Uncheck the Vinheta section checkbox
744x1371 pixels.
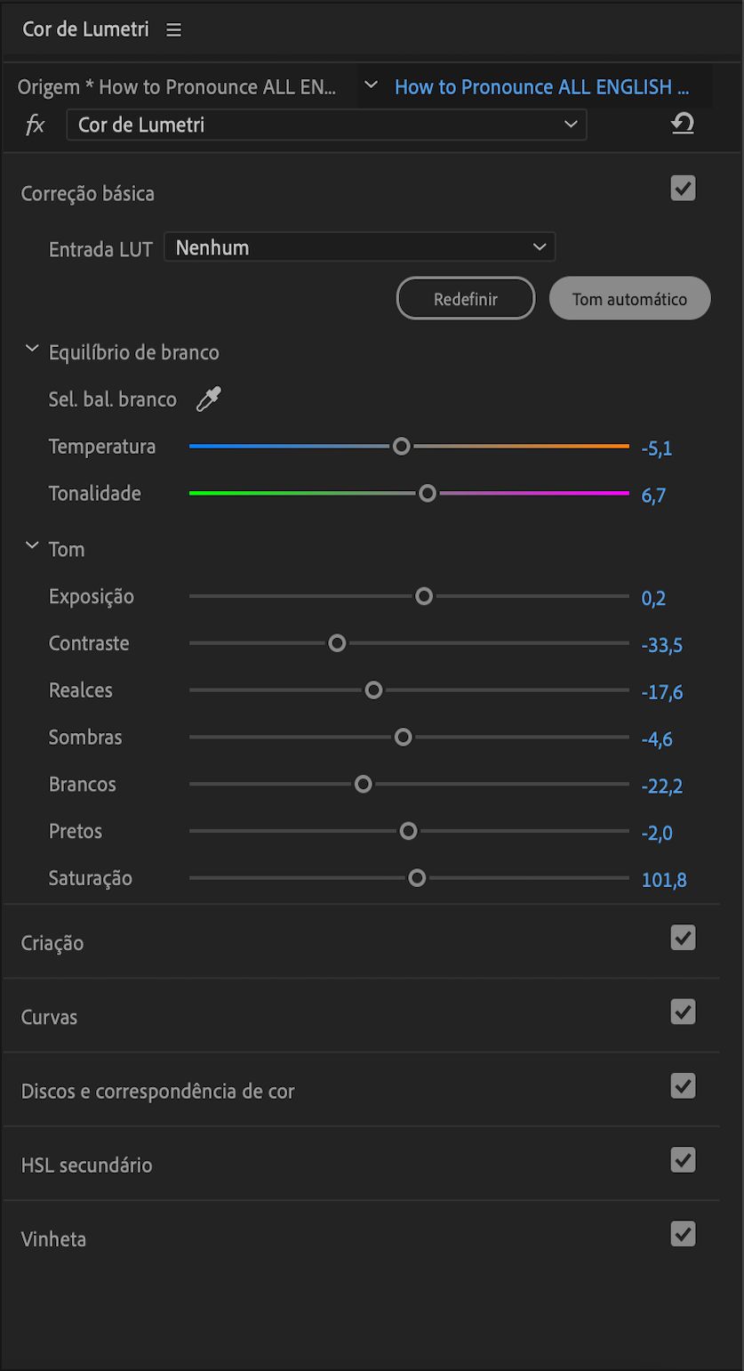[683, 1234]
